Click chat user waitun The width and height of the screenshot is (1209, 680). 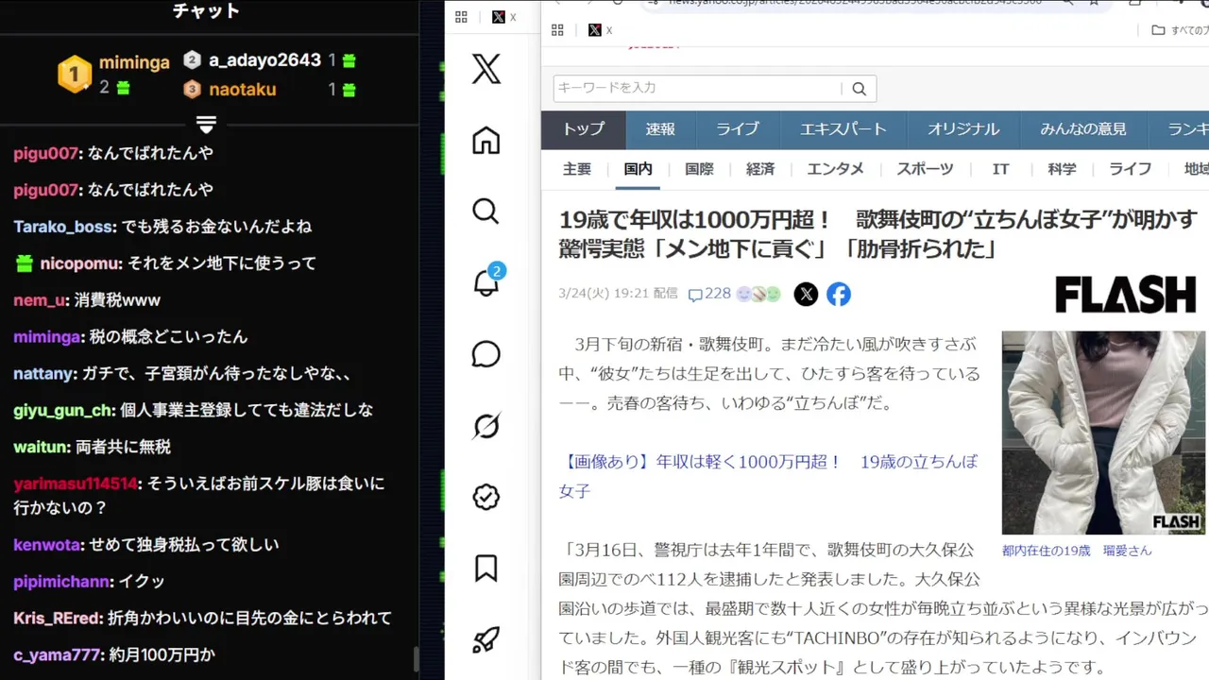(x=40, y=447)
